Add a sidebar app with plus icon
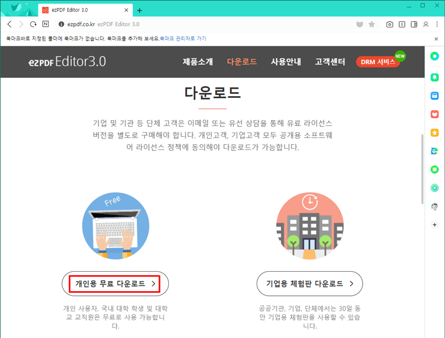Image resolution: width=445 pixels, height=338 pixels. tap(435, 225)
